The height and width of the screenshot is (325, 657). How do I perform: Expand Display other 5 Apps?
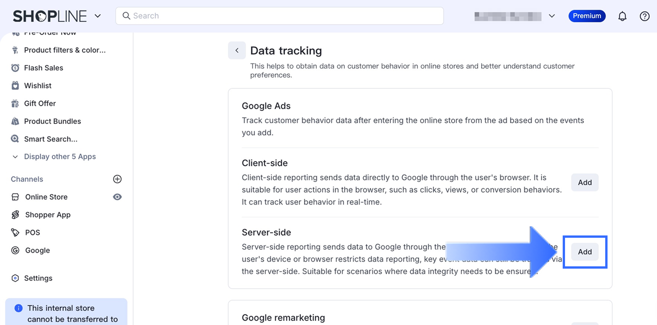tap(60, 157)
